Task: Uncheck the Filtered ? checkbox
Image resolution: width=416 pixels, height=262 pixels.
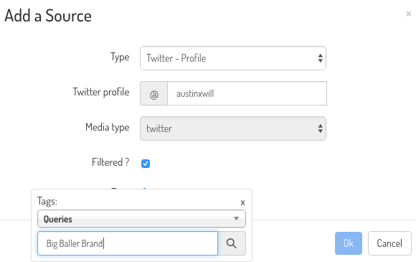Action: click(146, 164)
